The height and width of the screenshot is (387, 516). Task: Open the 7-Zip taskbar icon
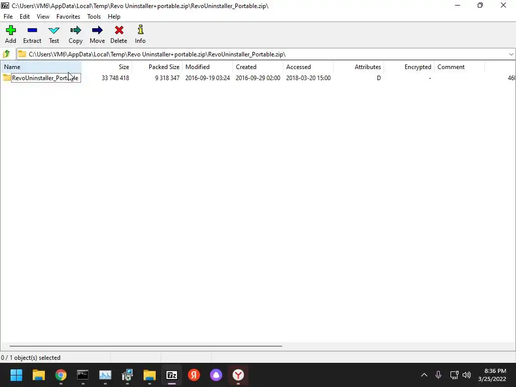[x=172, y=375]
